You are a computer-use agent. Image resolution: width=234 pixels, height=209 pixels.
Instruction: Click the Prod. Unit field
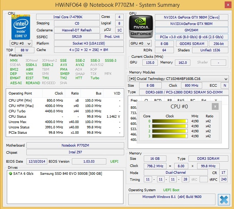[112, 37]
